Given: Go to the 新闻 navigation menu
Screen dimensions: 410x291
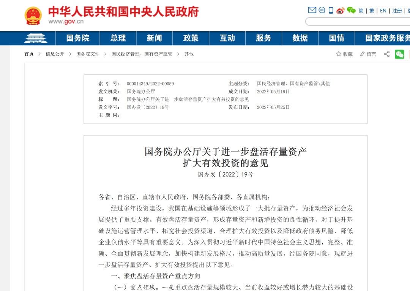Looking at the screenshot, I should pyautogui.click(x=154, y=38).
